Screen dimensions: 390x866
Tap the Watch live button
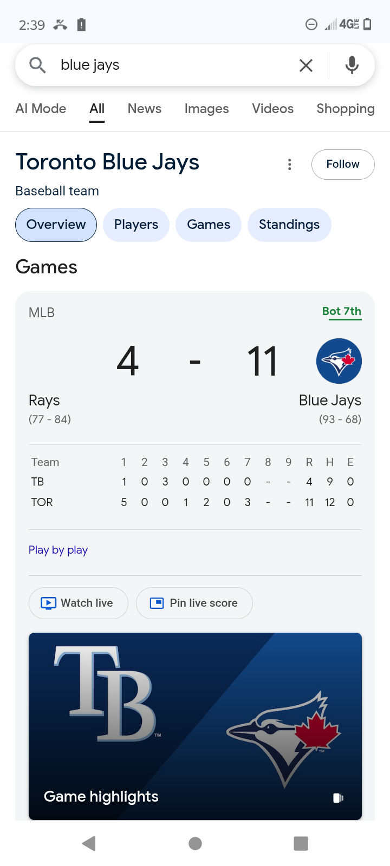click(x=79, y=603)
